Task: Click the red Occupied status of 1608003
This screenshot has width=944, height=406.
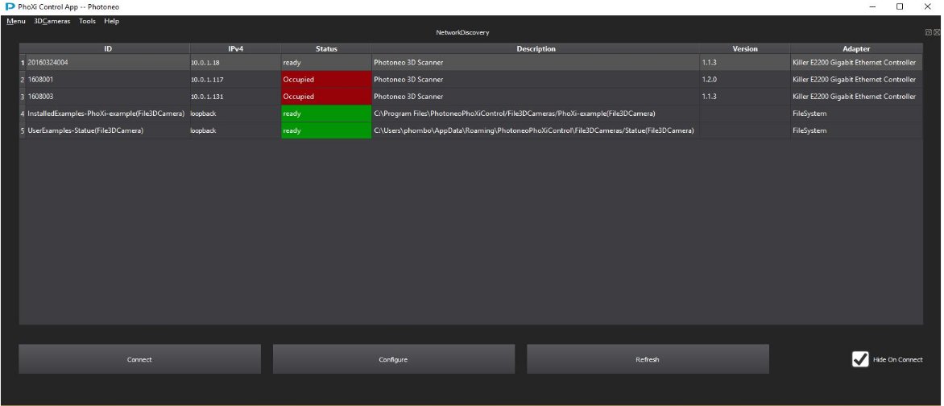Action: coord(326,97)
